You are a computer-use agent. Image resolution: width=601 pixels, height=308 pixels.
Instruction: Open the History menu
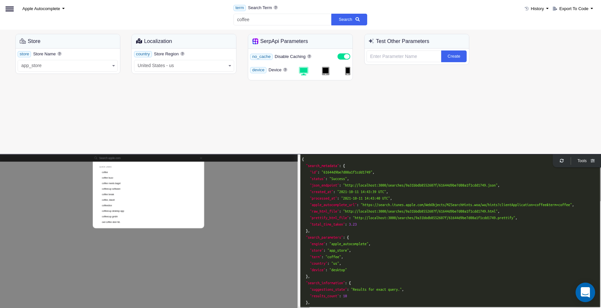(x=536, y=8)
